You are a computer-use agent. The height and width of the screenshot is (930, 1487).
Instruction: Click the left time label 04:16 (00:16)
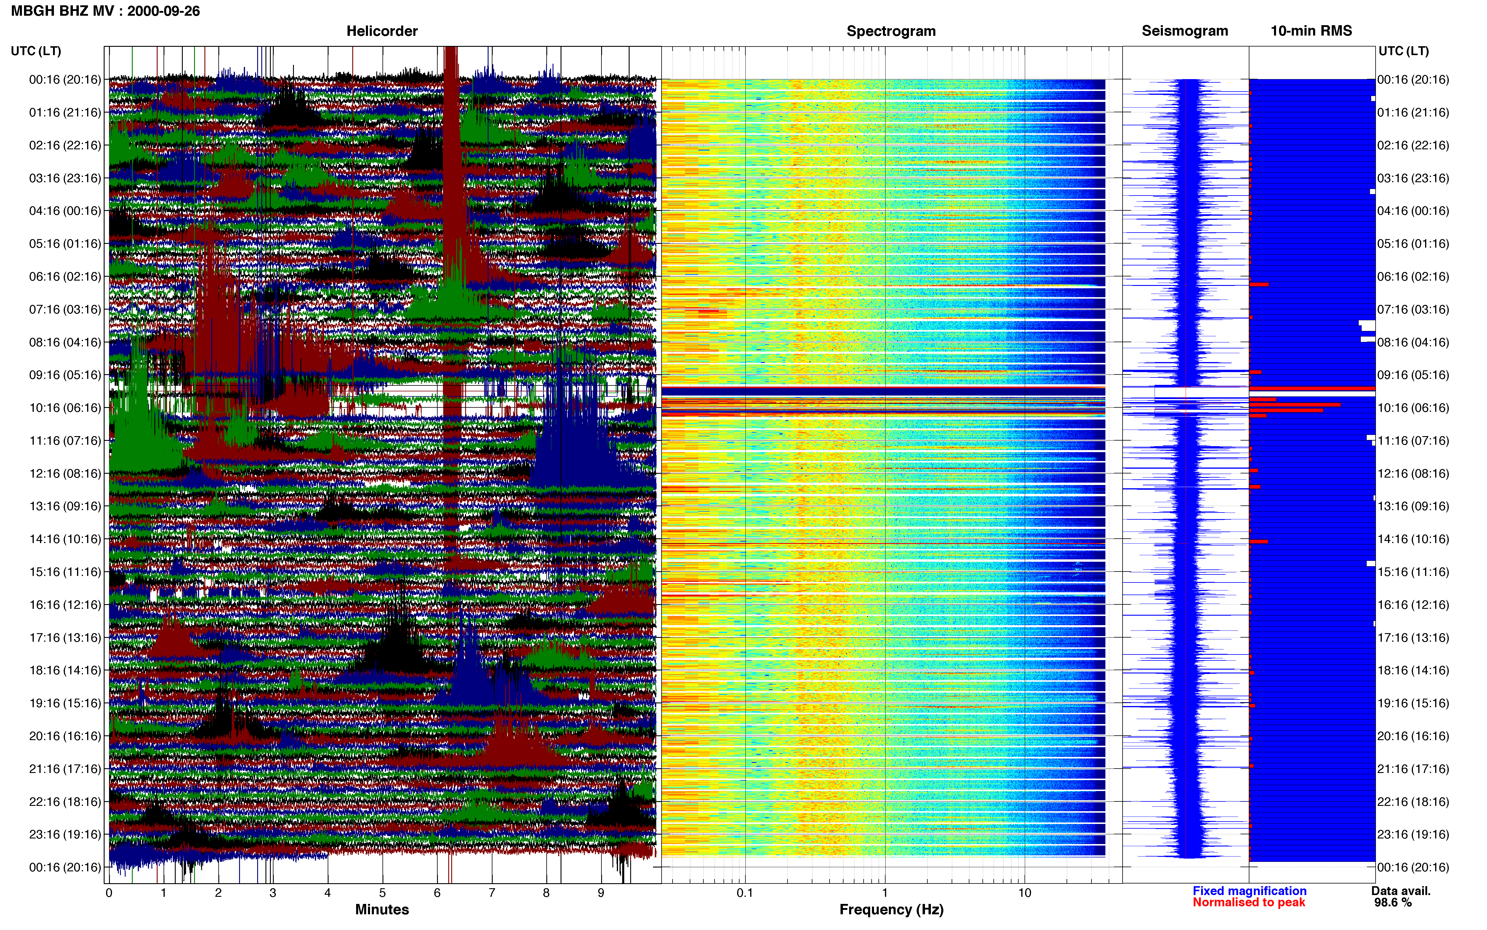[x=65, y=211]
